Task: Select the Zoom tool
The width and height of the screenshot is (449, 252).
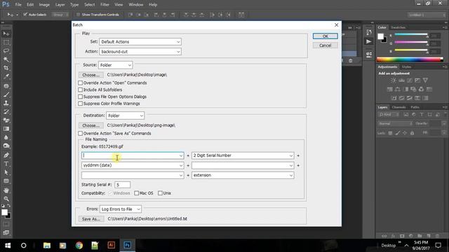Action: [6, 199]
